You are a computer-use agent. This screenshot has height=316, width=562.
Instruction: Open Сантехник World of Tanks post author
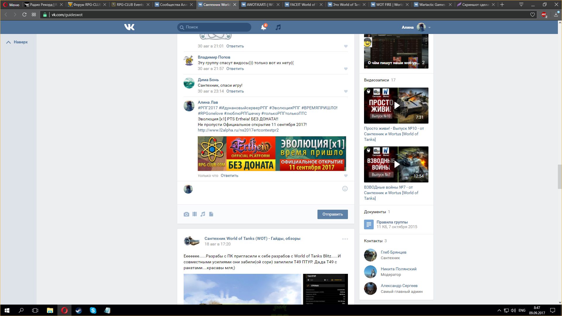coord(252,238)
